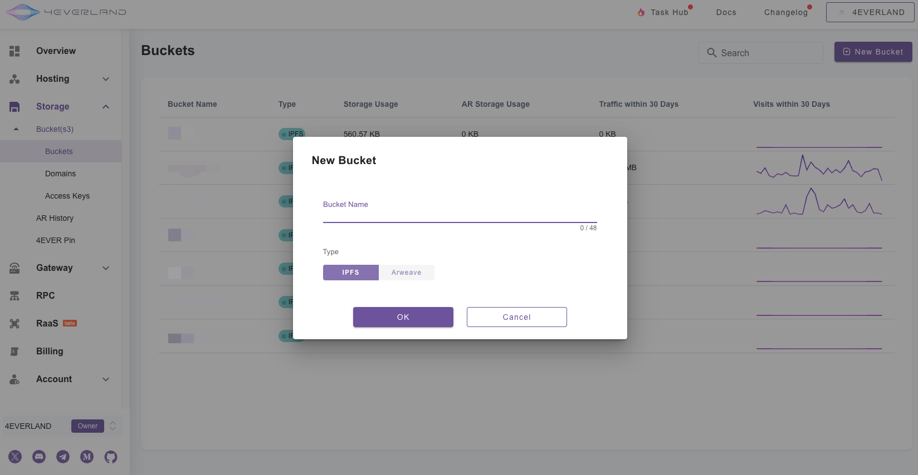Click the X (Twitter) social icon
Image resolution: width=918 pixels, height=475 pixels.
pos(15,457)
